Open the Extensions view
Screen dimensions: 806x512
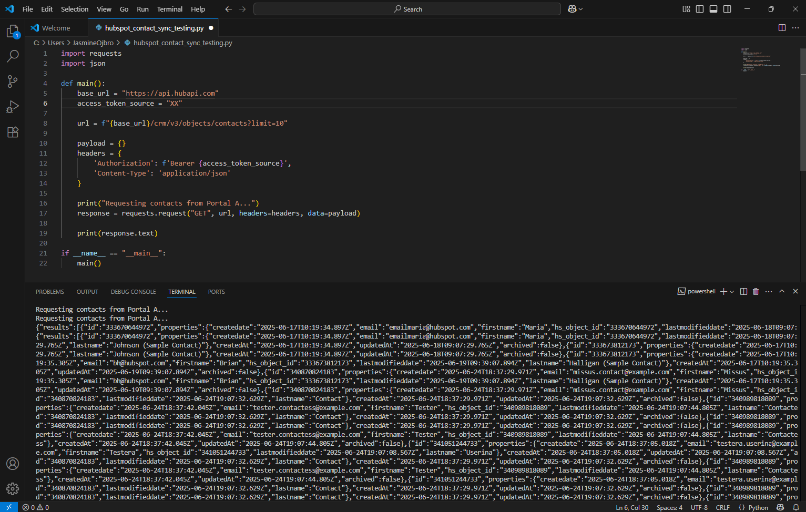[13, 132]
